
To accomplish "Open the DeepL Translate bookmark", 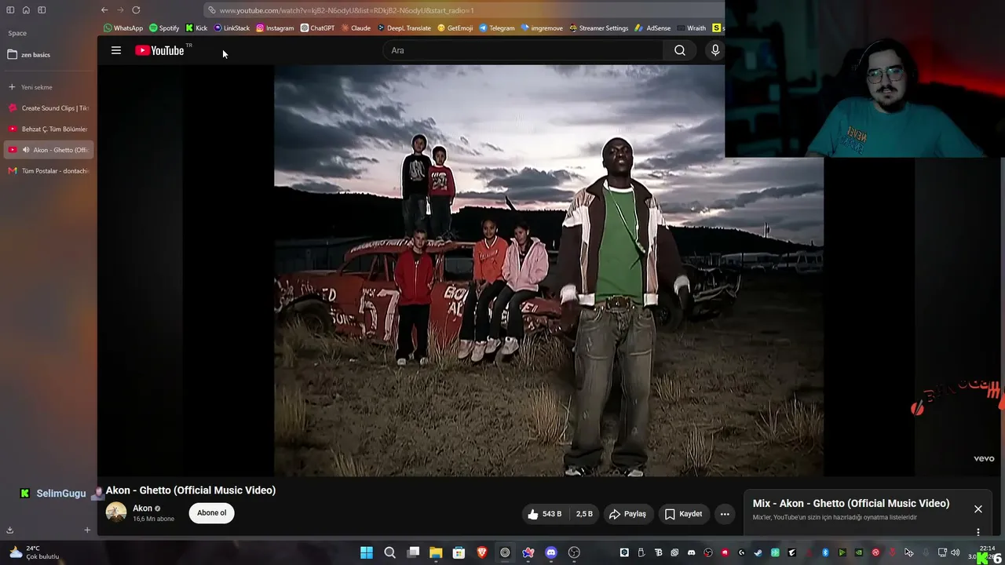I will coord(404,28).
